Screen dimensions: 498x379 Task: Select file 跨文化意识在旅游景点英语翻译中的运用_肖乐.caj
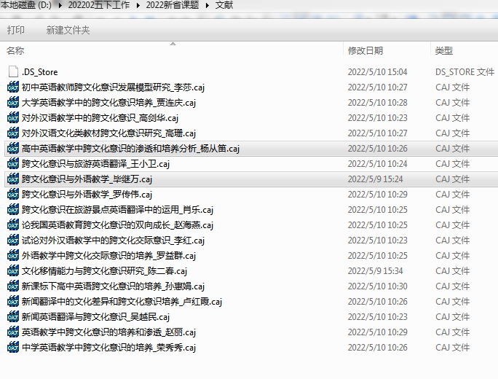pyautogui.click(x=117, y=209)
